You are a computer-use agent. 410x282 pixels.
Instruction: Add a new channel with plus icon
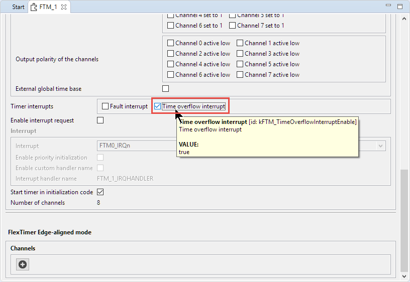coord(23,264)
